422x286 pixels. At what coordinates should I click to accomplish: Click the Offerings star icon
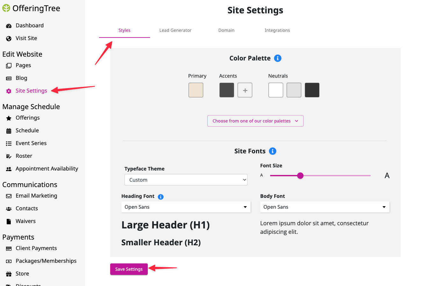coord(9,118)
